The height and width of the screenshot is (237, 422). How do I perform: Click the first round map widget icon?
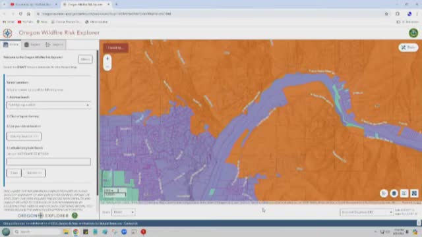(x=384, y=193)
